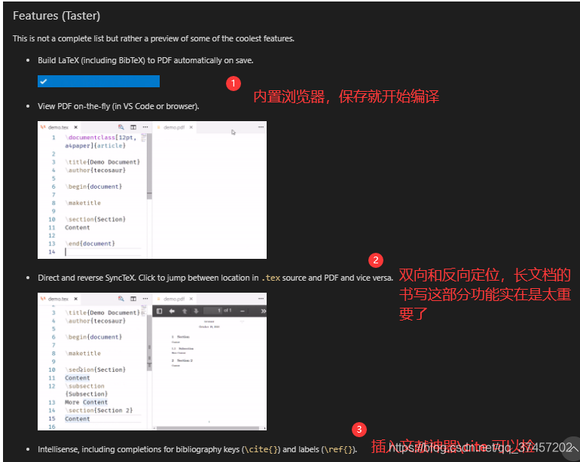Select demo.tex tab in View PDF on-the-fly preview
The image size is (580, 462).
(58, 127)
